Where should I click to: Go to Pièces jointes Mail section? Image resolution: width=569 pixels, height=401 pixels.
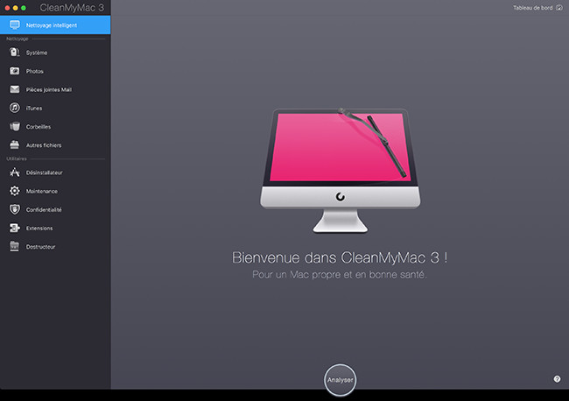pyautogui.click(x=55, y=89)
